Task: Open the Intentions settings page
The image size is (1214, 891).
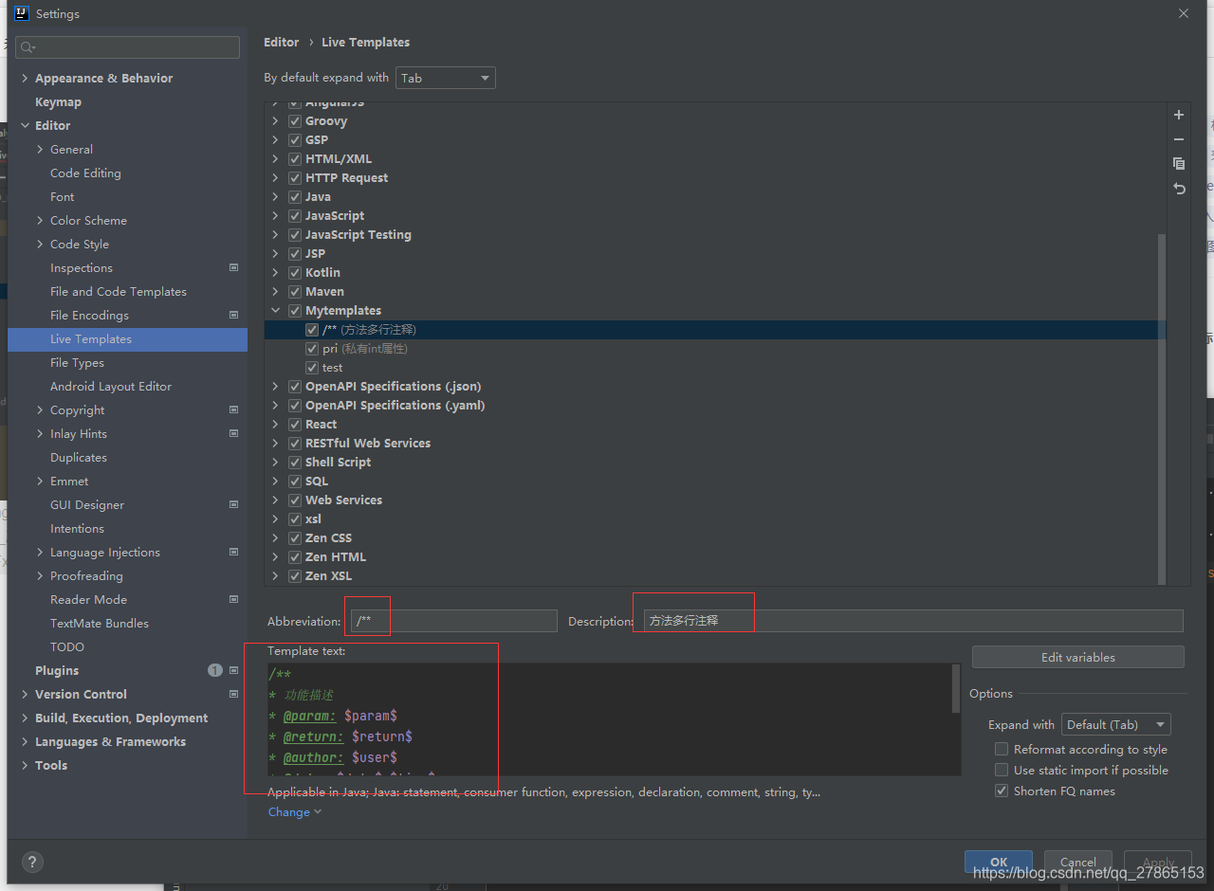Action: [77, 528]
